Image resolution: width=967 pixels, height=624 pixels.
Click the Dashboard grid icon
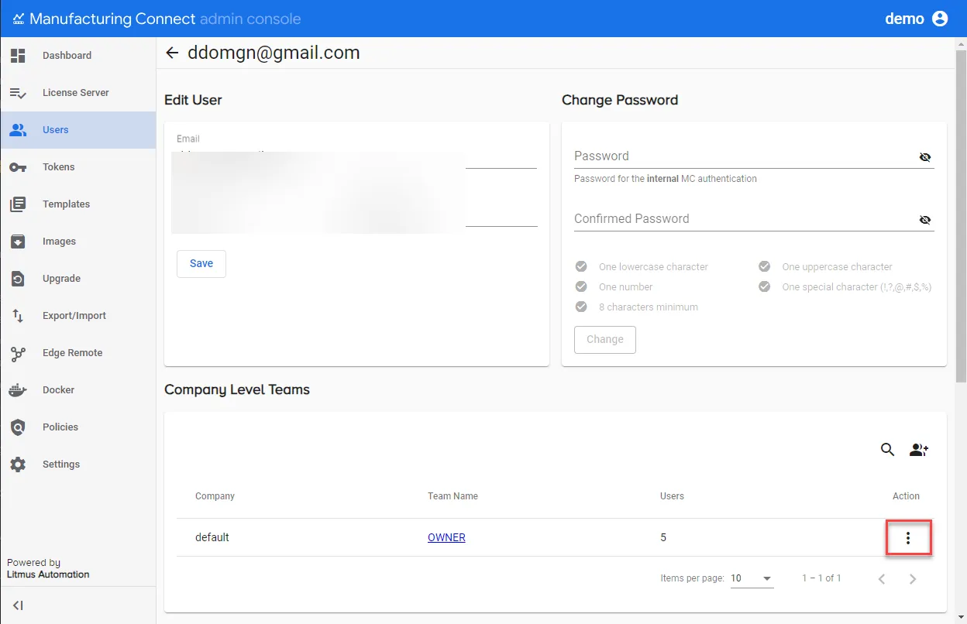(18, 56)
